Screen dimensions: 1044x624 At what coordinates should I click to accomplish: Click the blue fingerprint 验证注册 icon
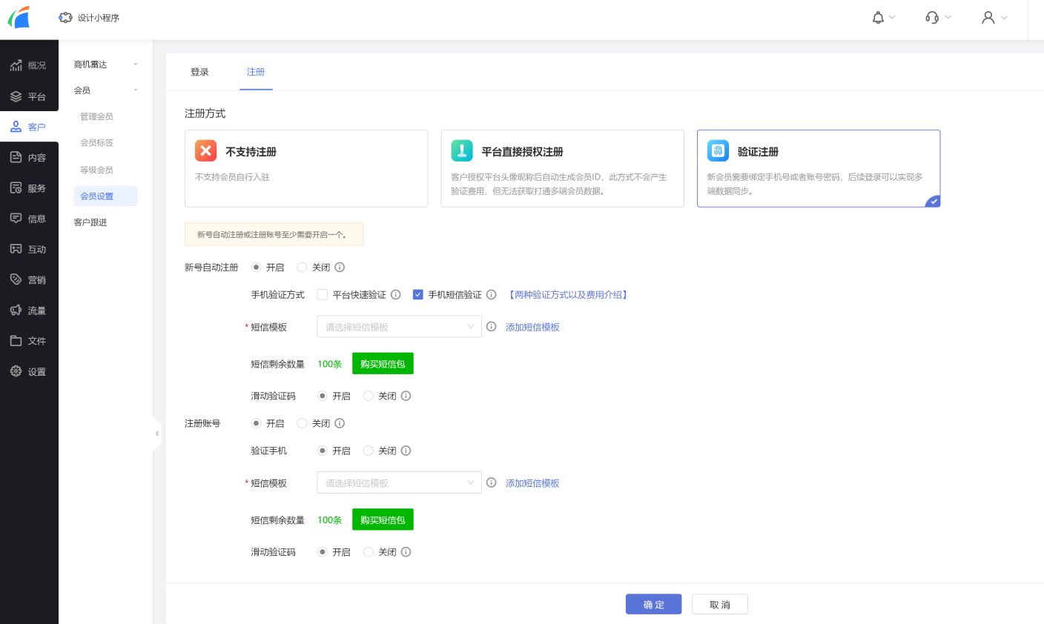pyautogui.click(x=718, y=150)
